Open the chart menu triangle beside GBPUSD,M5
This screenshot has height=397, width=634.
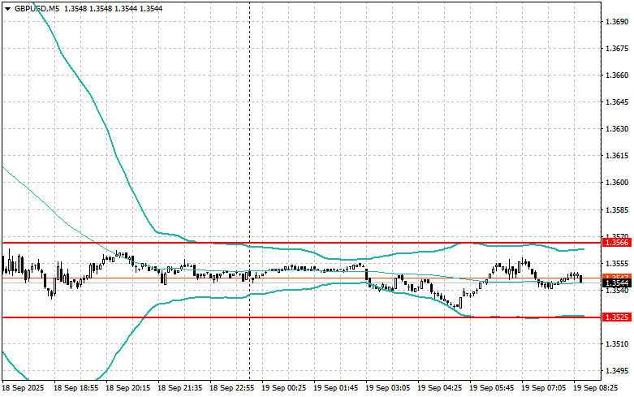tap(7, 8)
